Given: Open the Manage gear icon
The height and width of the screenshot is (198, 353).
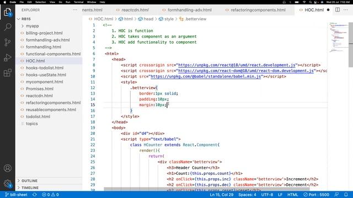Looking at the screenshot, I should [7, 183].
